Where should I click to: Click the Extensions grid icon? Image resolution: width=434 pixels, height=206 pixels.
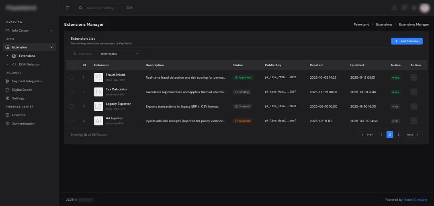(14, 56)
